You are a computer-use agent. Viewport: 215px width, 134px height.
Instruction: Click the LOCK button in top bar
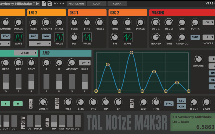tap(96, 4)
